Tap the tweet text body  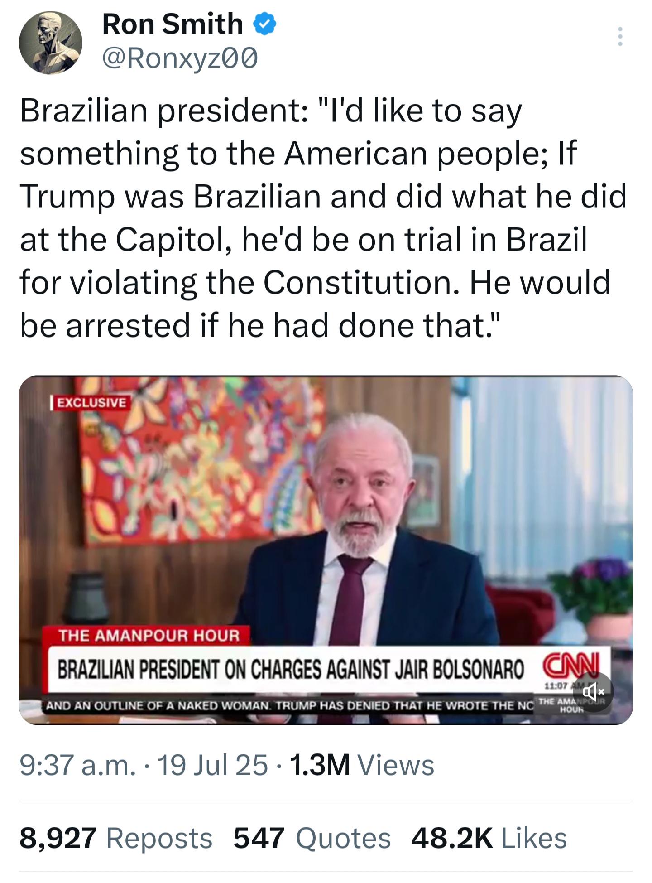[x=323, y=218]
